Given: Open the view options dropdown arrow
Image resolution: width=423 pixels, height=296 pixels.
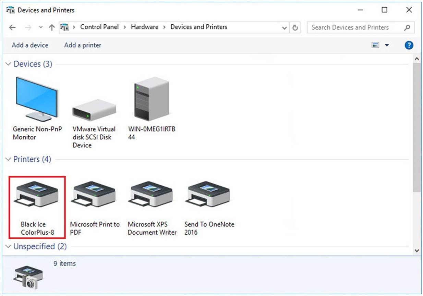Looking at the screenshot, I should click(x=387, y=45).
